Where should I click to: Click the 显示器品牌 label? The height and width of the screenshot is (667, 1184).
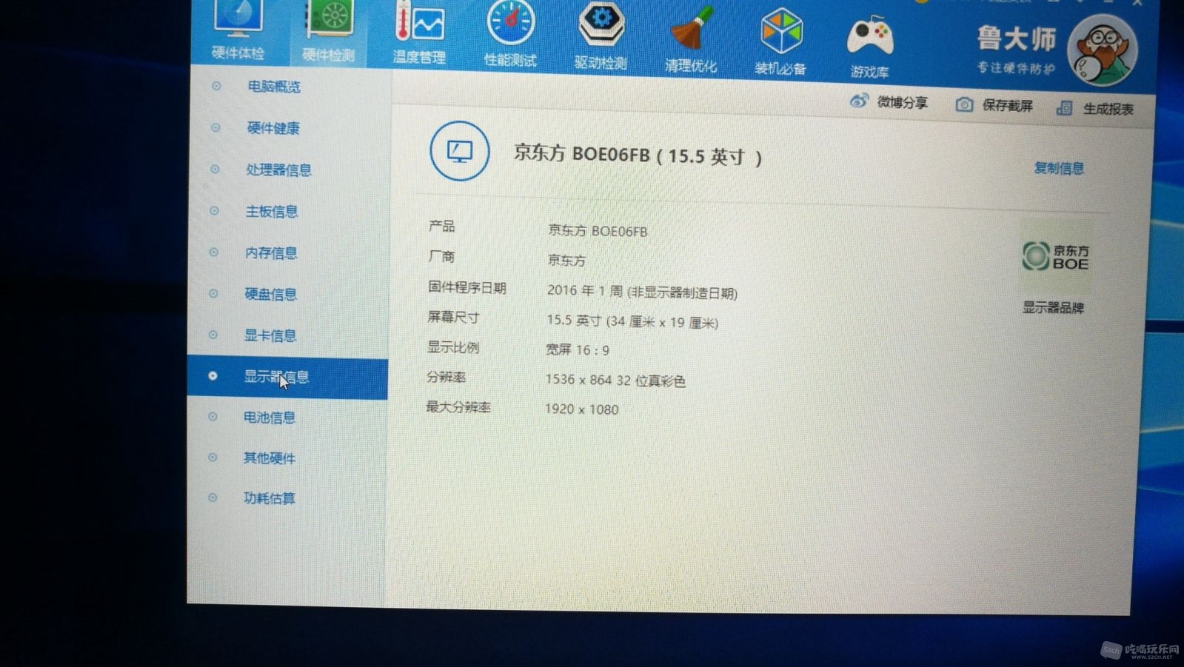[1053, 307]
